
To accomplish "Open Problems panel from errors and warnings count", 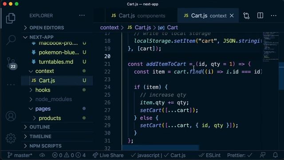I will point(69,155).
